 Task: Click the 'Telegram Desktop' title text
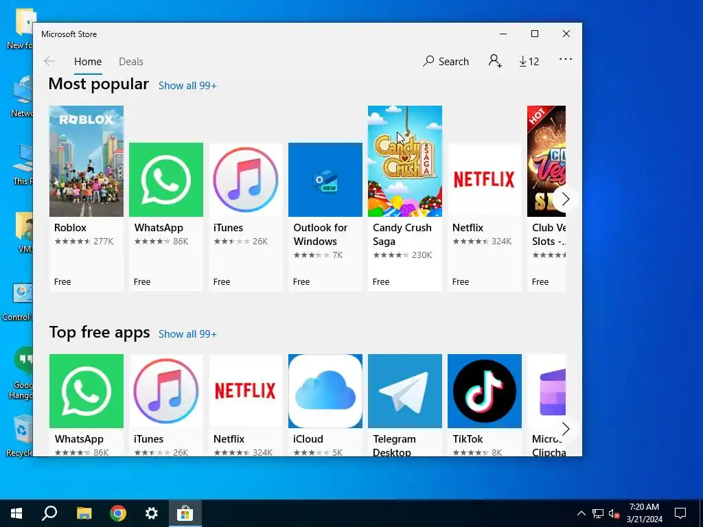[x=394, y=446]
